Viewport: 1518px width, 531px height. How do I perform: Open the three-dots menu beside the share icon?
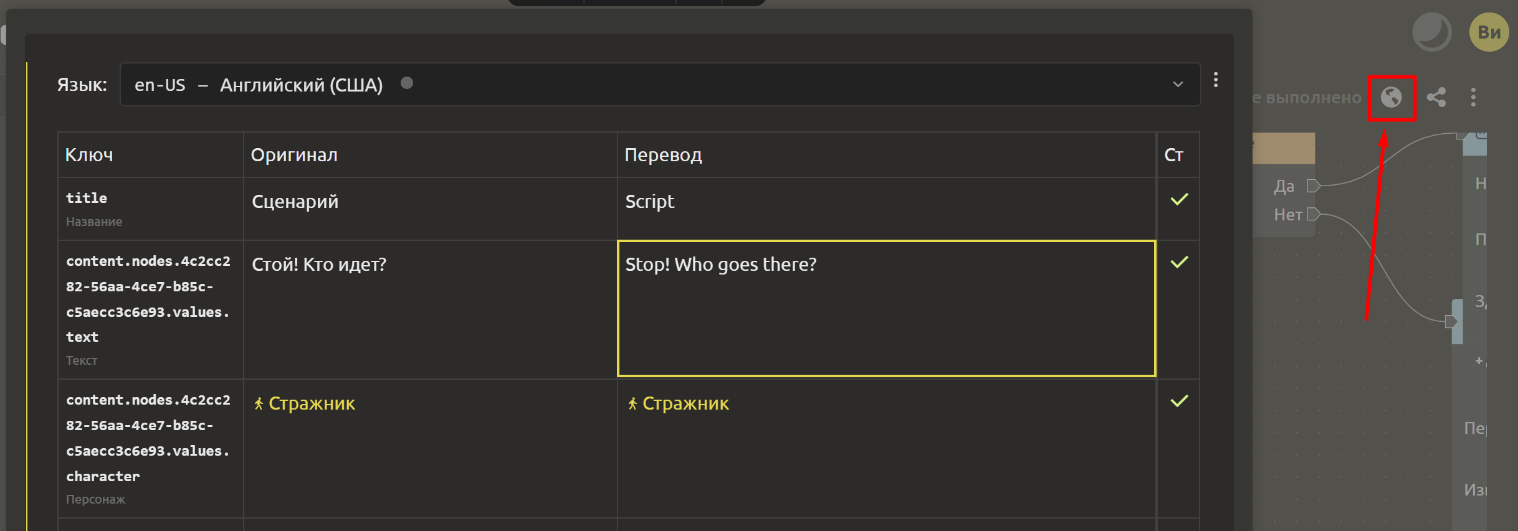(1474, 97)
